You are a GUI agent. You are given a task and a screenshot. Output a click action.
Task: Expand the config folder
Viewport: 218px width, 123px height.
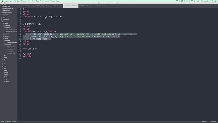[x=5, y=57]
